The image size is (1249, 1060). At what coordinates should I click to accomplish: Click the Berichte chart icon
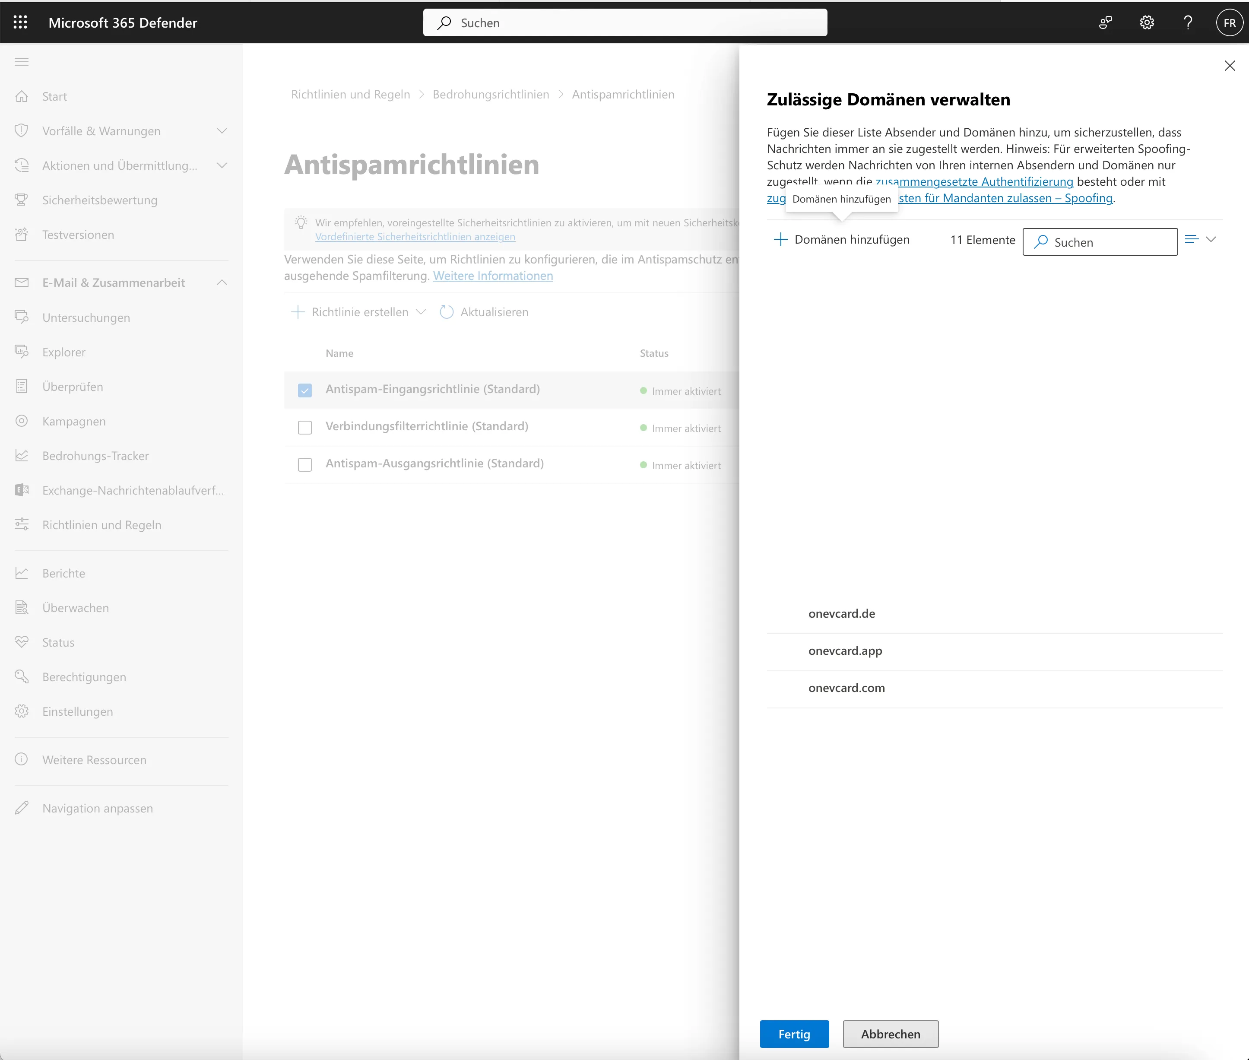22,573
